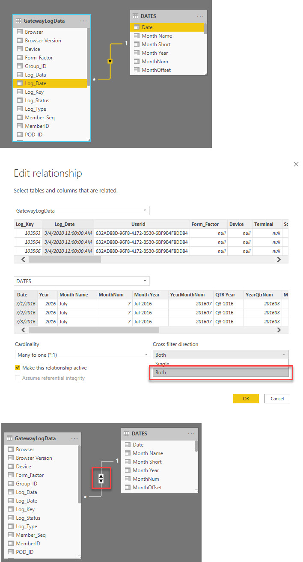Open the GatewayLogData table selector dropdown
Screen dimensions: 303x562
pos(81,211)
